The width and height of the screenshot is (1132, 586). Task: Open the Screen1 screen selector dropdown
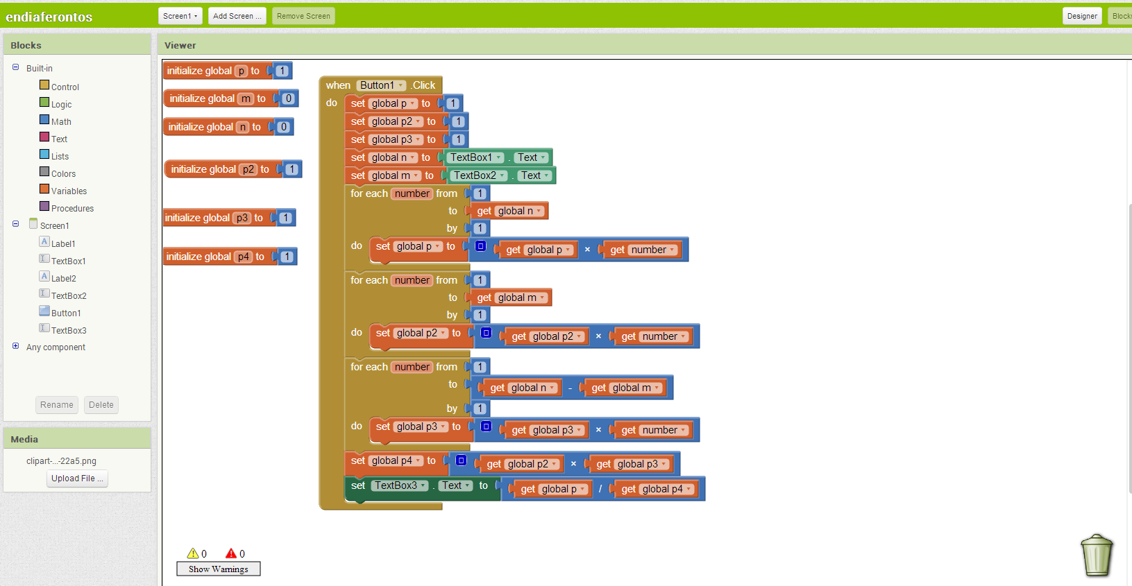180,16
